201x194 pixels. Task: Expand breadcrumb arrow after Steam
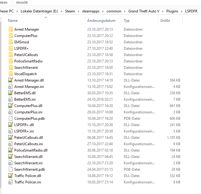pos(78,11)
